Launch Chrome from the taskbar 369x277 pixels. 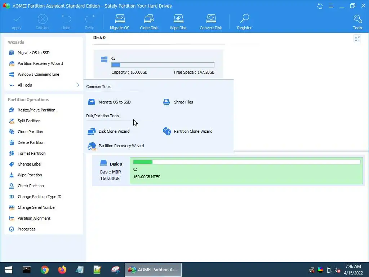pyautogui.click(x=44, y=270)
